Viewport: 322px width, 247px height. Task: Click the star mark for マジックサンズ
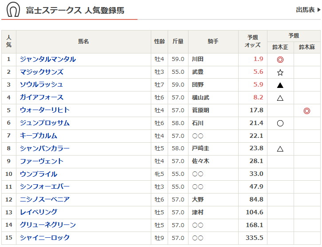click(x=280, y=72)
